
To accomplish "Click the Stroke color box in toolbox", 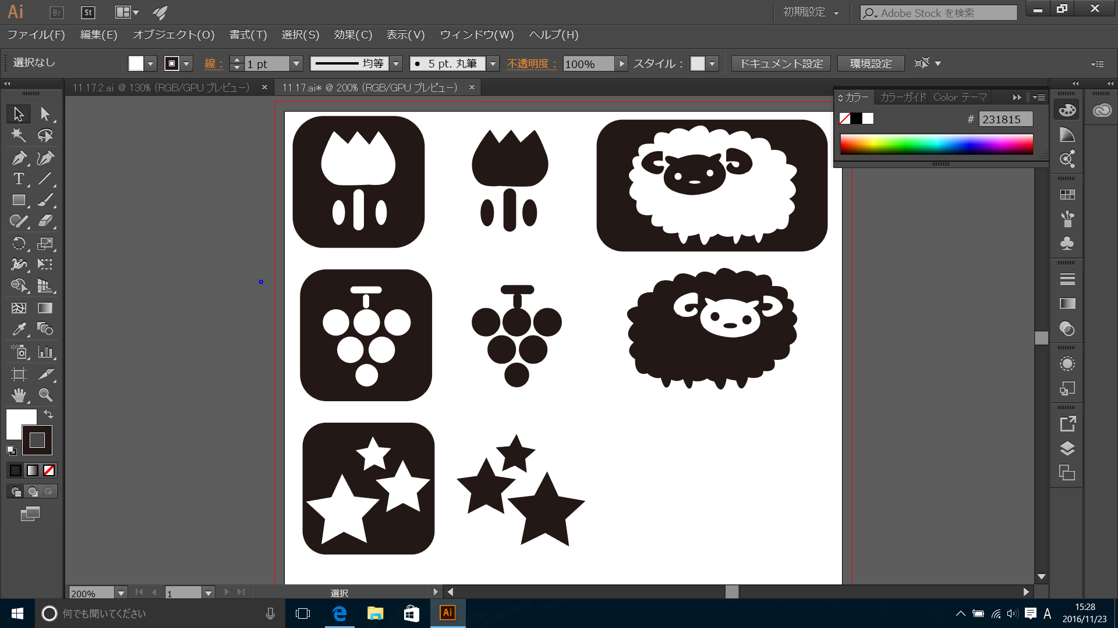I will (37, 440).
